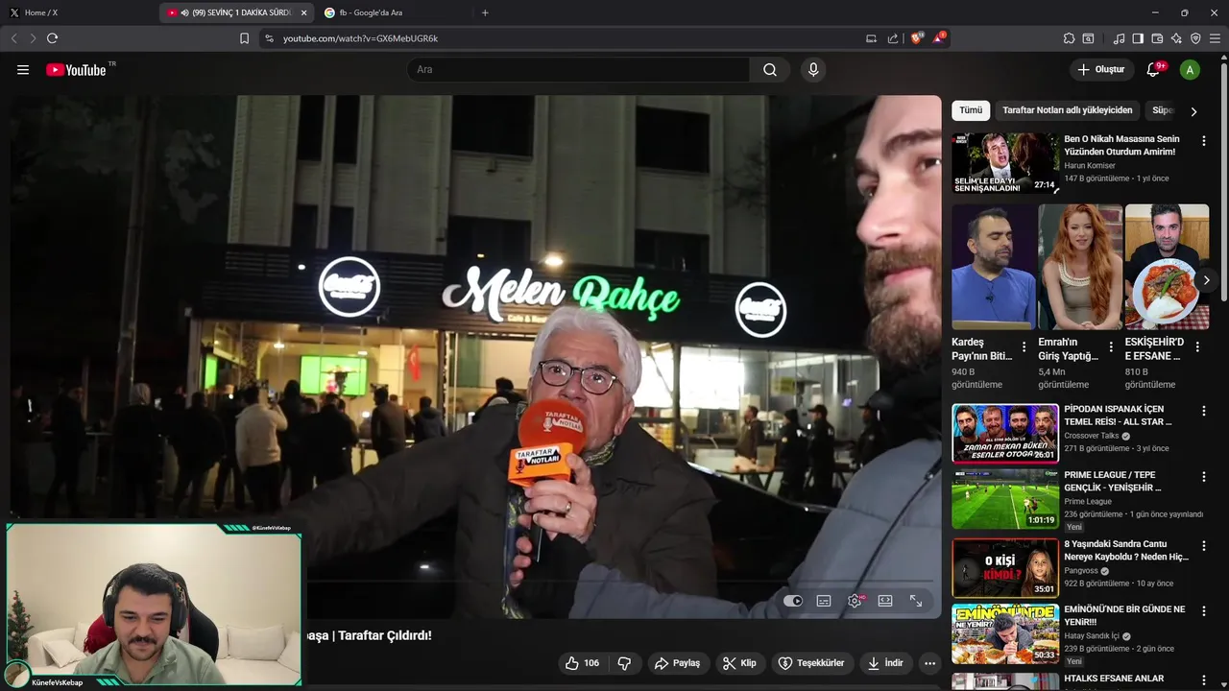Focus the YouTube Ara search field
Screen dimensions: 1229x691
click(578, 69)
